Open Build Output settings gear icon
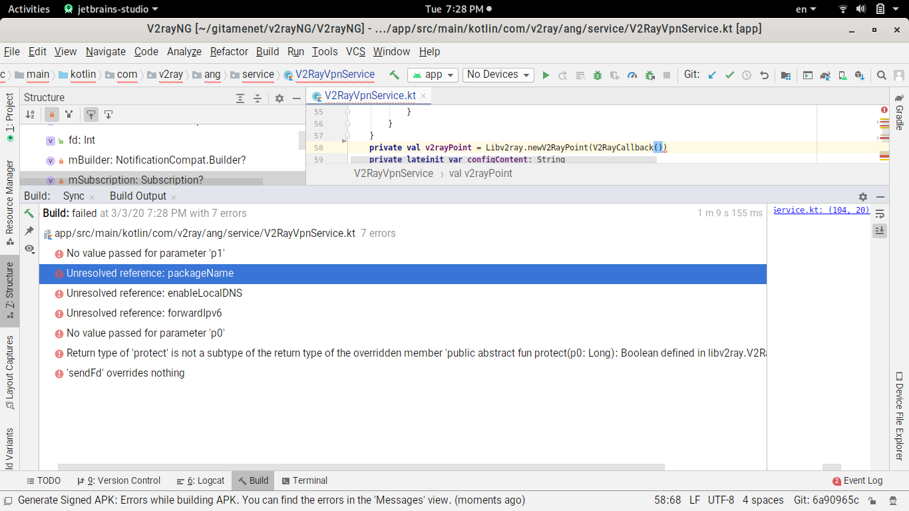The height and width of the screenshot is (511, 909). coord(862,197)
